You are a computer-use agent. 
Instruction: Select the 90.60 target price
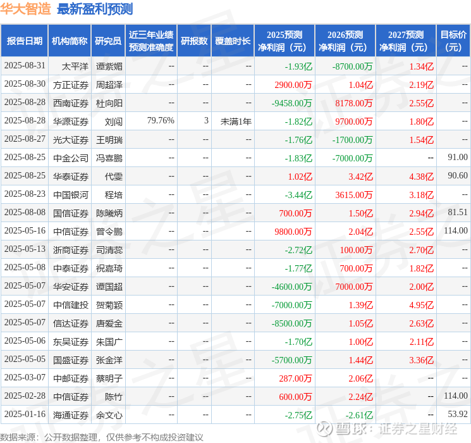pos(458,176)
